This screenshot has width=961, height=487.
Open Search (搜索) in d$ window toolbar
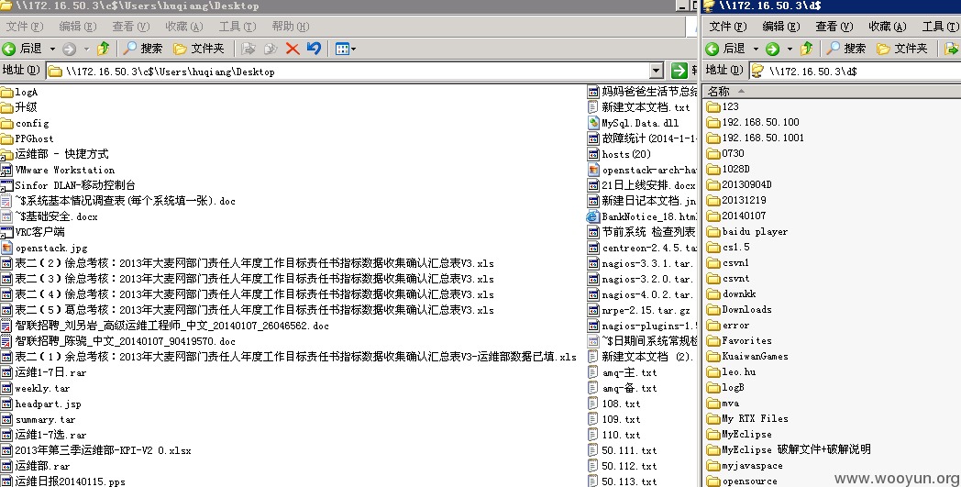[845, 49]
